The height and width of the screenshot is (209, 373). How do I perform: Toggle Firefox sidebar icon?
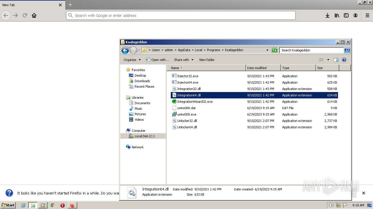(346, 15)
